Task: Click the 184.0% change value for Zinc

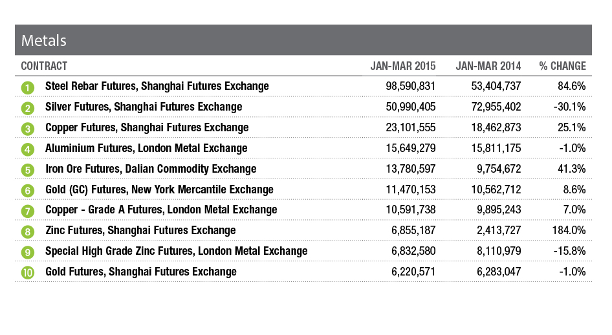Action: coord(569,230)
